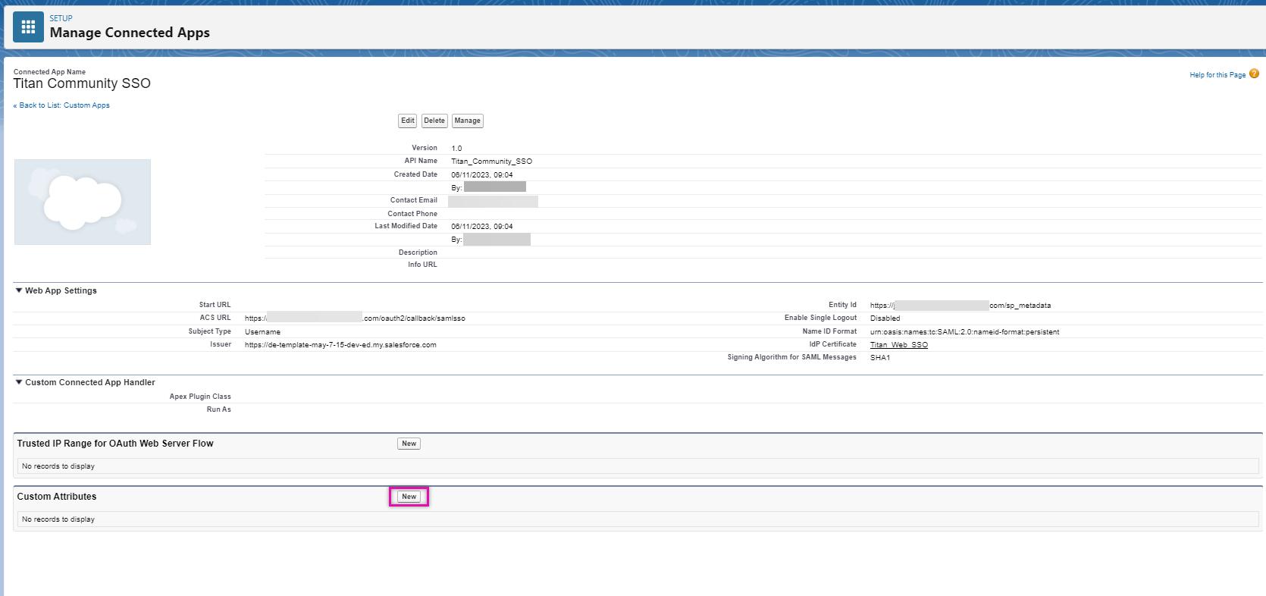Collapse the Web App Settings section
The image size is (1266, 596).
[x=19, y=290]
